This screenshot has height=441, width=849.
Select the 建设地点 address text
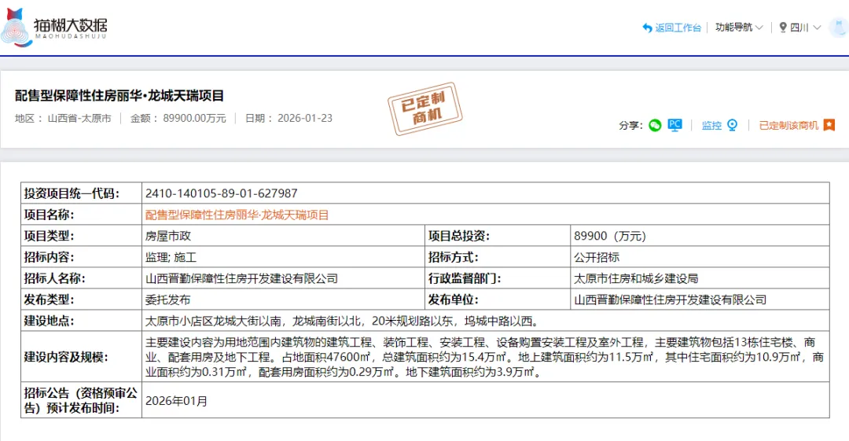[344, 321]
